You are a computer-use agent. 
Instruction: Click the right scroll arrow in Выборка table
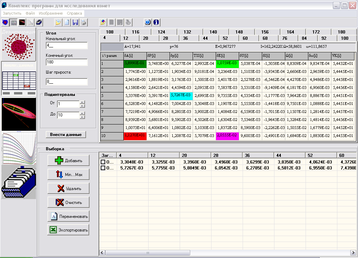353,253
